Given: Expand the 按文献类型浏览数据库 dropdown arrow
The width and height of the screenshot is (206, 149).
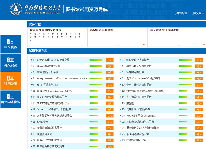Looking at the screenshot, I should coord(204,44).
